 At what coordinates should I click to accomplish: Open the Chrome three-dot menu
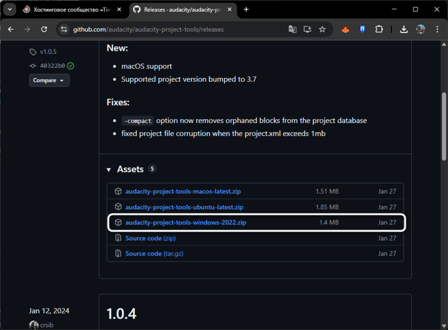(x=437, y=29)
